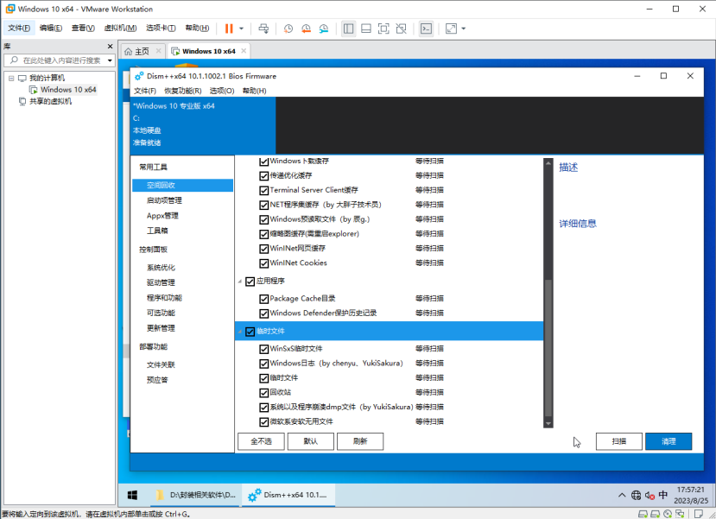Image resolution: width=716 pixels, height=519 pixels.
Task: Click the CD/DVD device status icon
Action: 668,514
